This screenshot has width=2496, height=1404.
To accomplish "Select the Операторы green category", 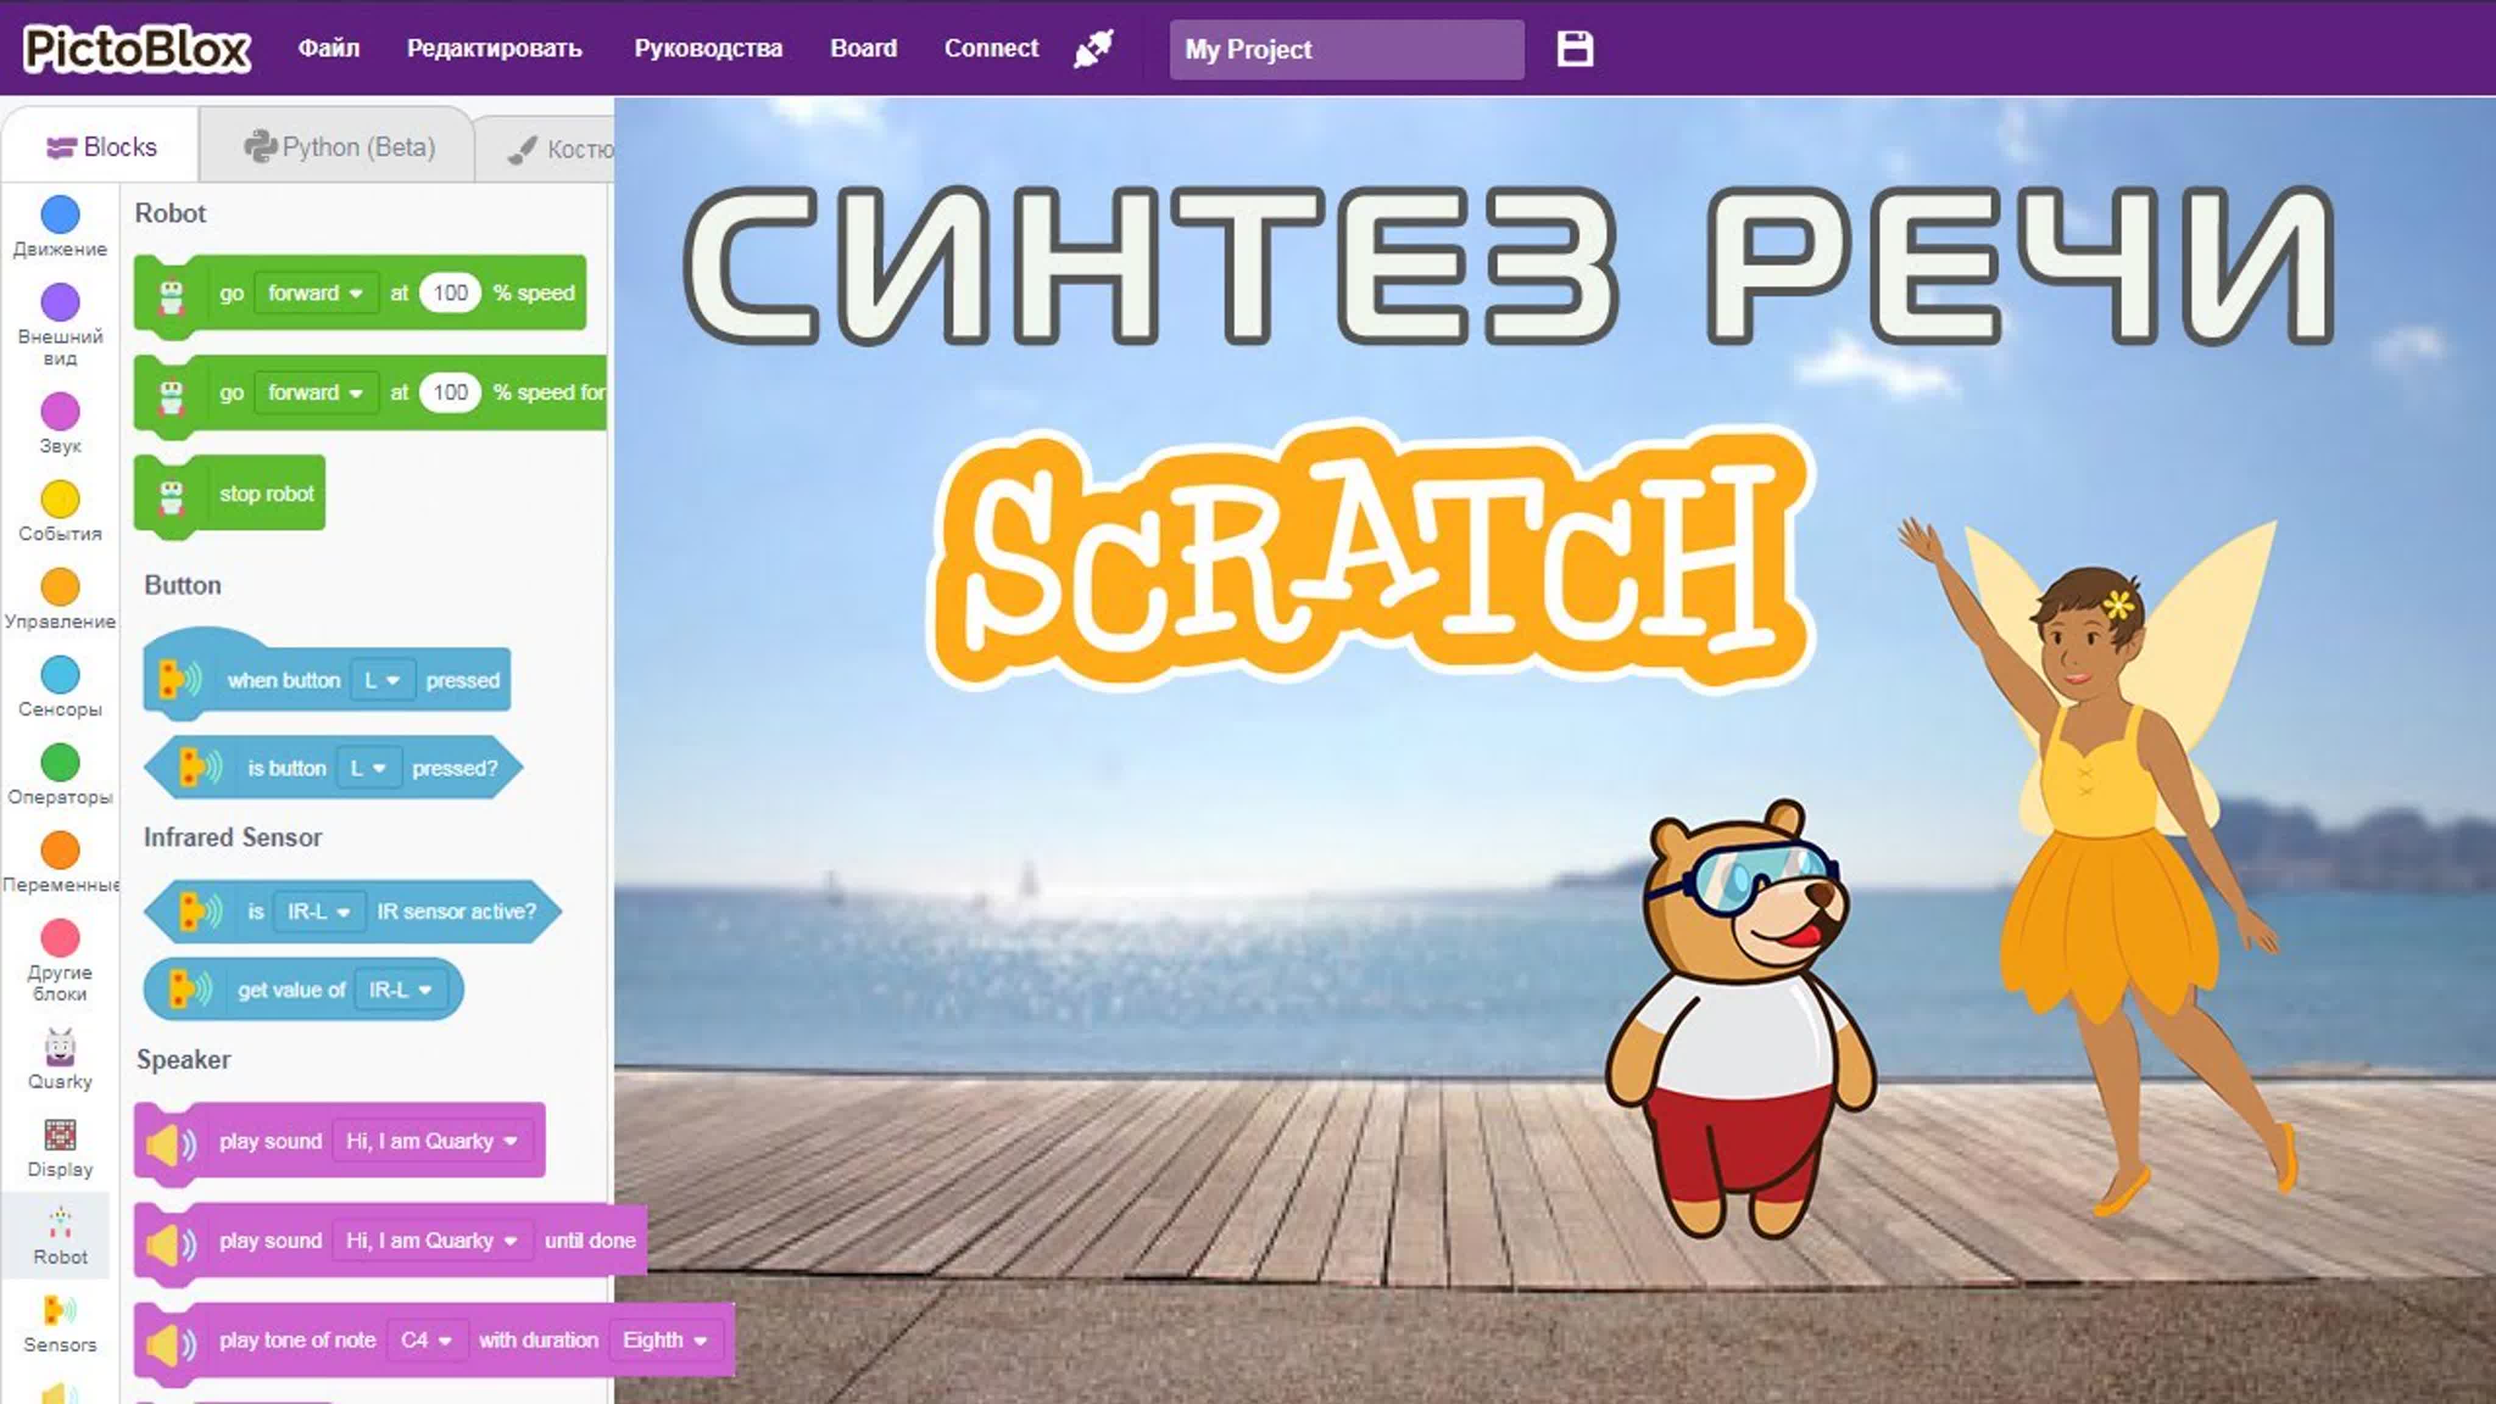I will coord(60,774).
